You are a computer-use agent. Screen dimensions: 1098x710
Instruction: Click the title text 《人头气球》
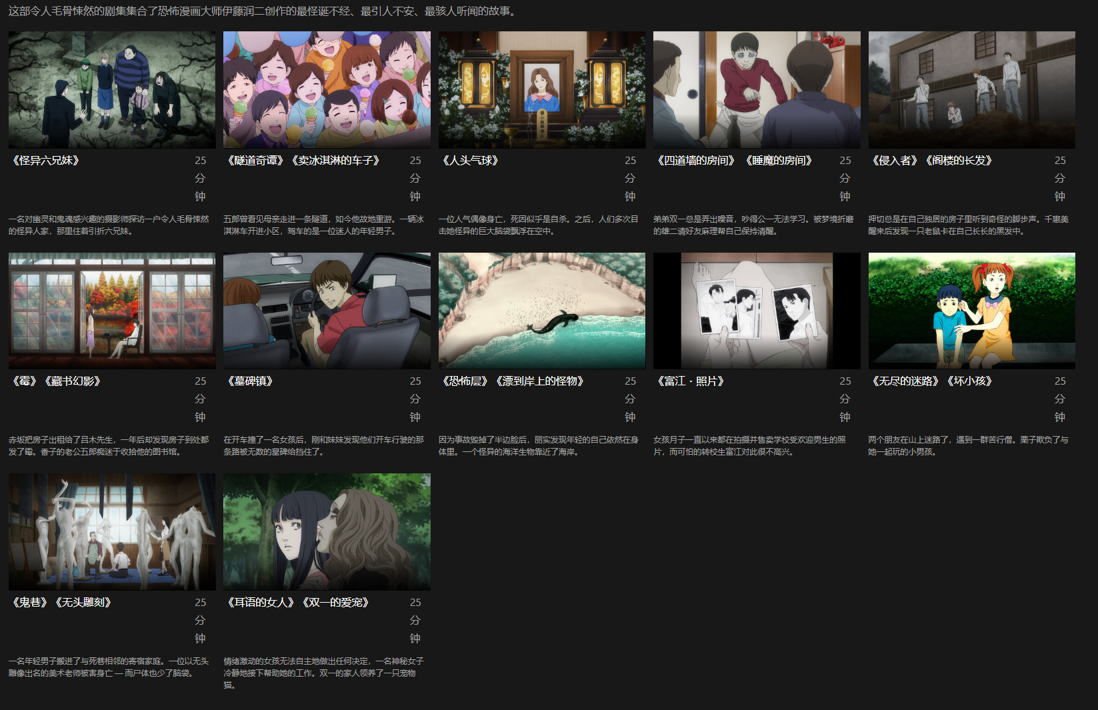coord(471,161)
